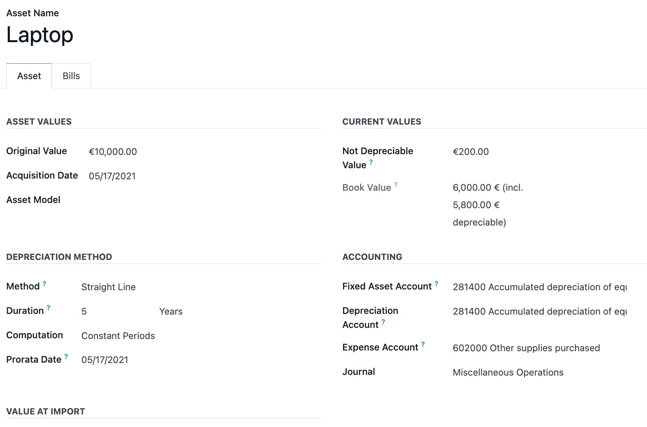Open the Journal field Miscellaneous Operations
This screenshot has width=647, height=427.
tap(508, 372)
